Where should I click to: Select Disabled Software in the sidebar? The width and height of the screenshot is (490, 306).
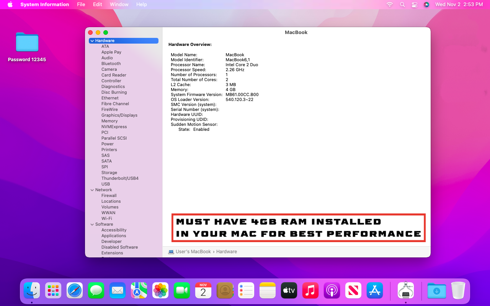coord(119,247)
